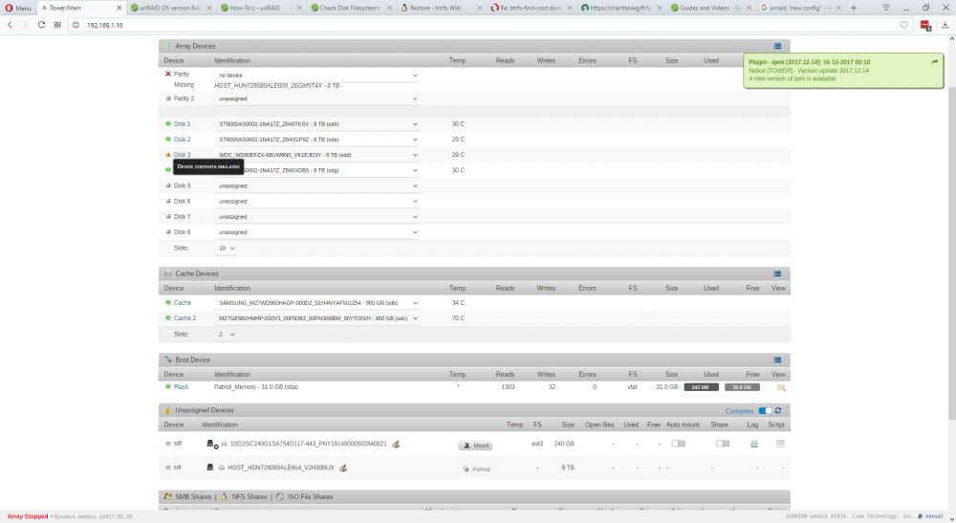The width and height of the screenshot is (956, 523).
Task: Open the Parity 2 unassigned dropdown
Action: (x=317, y=98)
